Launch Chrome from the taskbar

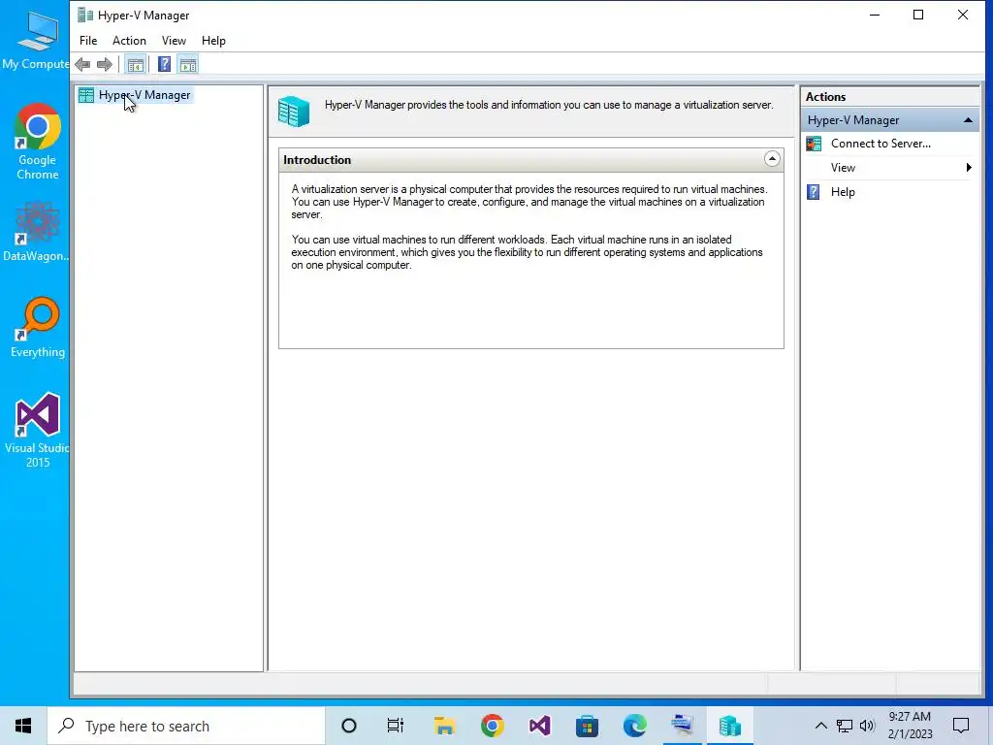pyautogui.click(x=492, y=726)
